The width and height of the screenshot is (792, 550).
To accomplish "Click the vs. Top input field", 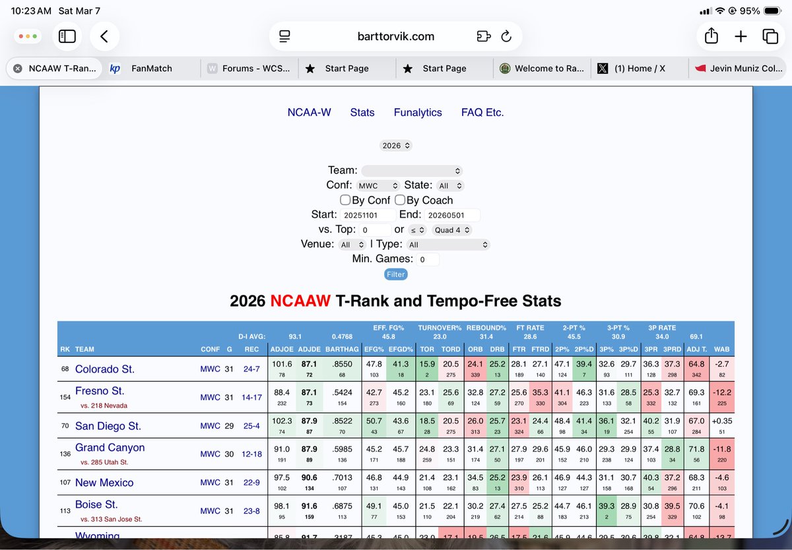I will (x=374, y=230).
